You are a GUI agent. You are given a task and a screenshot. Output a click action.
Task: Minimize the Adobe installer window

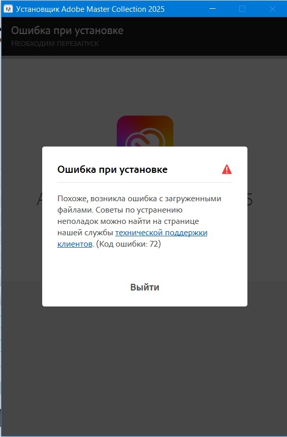(x=212, y=9)
